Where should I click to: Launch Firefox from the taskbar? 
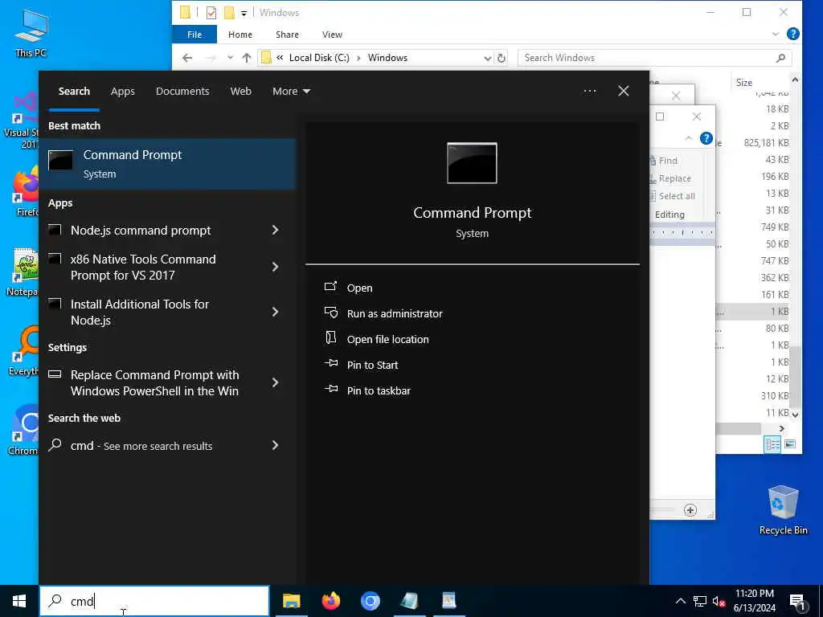(x=330, y=601)
